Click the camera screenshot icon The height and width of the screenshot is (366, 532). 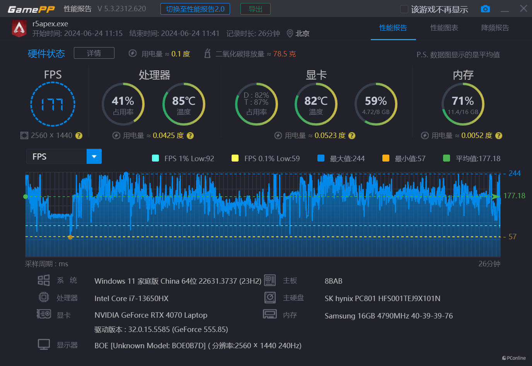click(x=485, y=9)
